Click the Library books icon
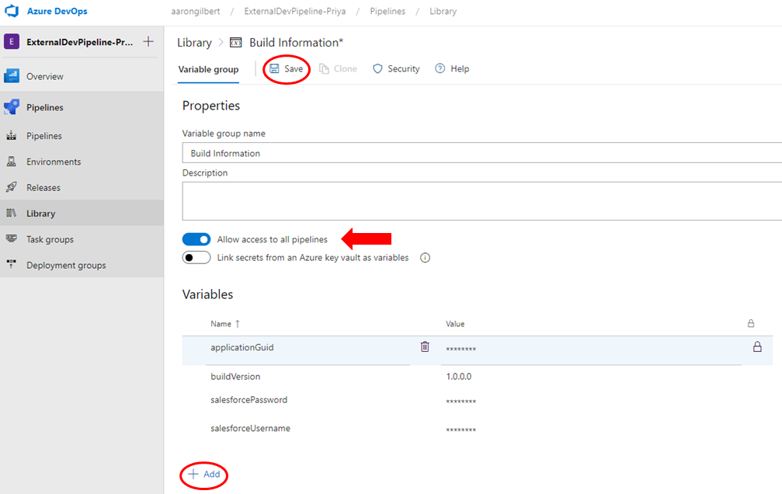 (x=12, y=213)
